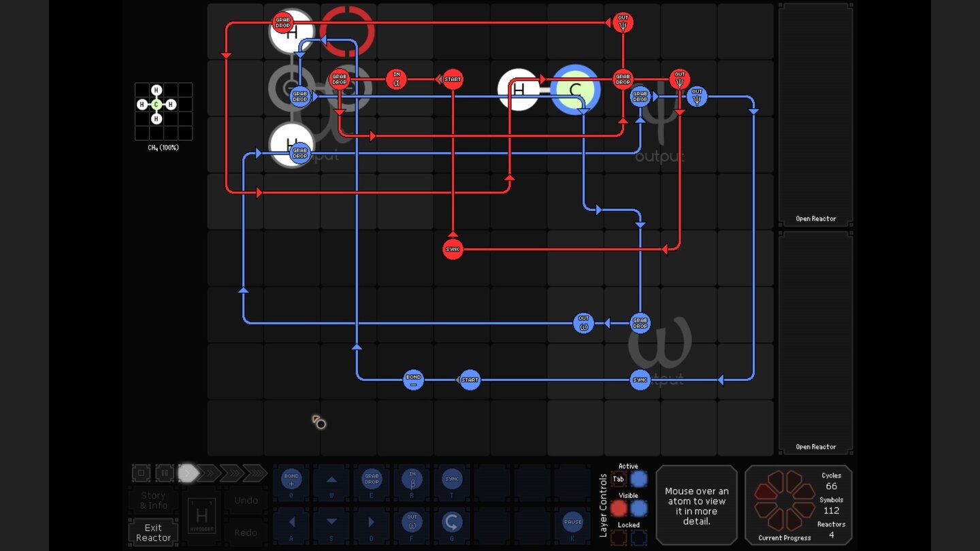Pick the rotate instruction (G)
Screen dimensions: 980x551
tap(452, 526)
